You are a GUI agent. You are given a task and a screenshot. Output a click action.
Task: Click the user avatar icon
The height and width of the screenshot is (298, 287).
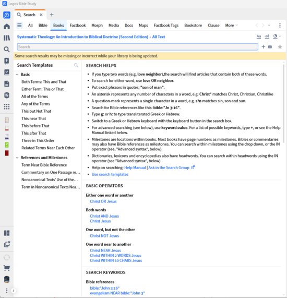pos(7,279)
